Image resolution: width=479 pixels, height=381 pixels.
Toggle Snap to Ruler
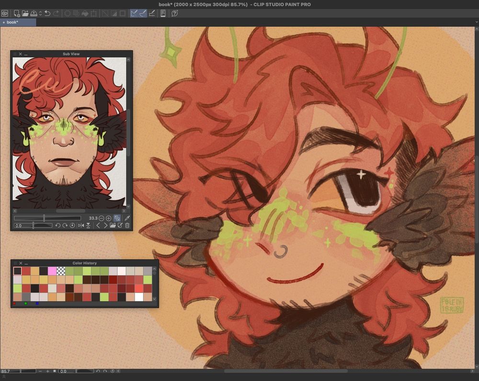(134, 13)
